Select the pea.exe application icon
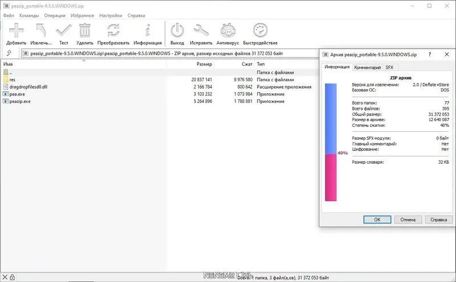Screen dimensions: 456x282 click(x=6, y=94)
